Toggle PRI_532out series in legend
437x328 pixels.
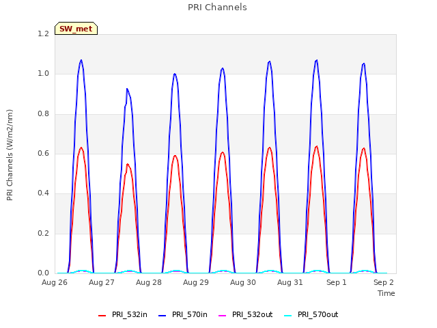point(245,314)
